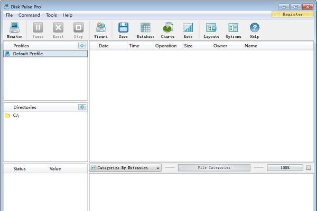The width and height of the screenshot is (317, 211).
Task: Click the Register button
Action: coord(293,14)
